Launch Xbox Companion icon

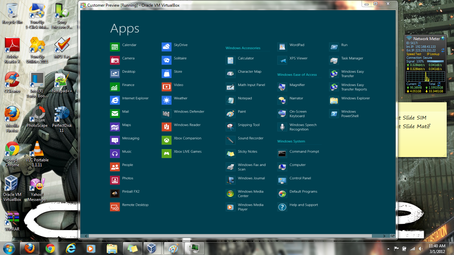click(167, 140)
